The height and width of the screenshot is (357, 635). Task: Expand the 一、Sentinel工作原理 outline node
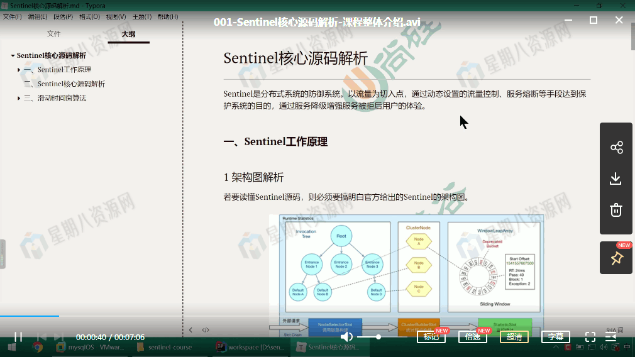pos(19,70)
